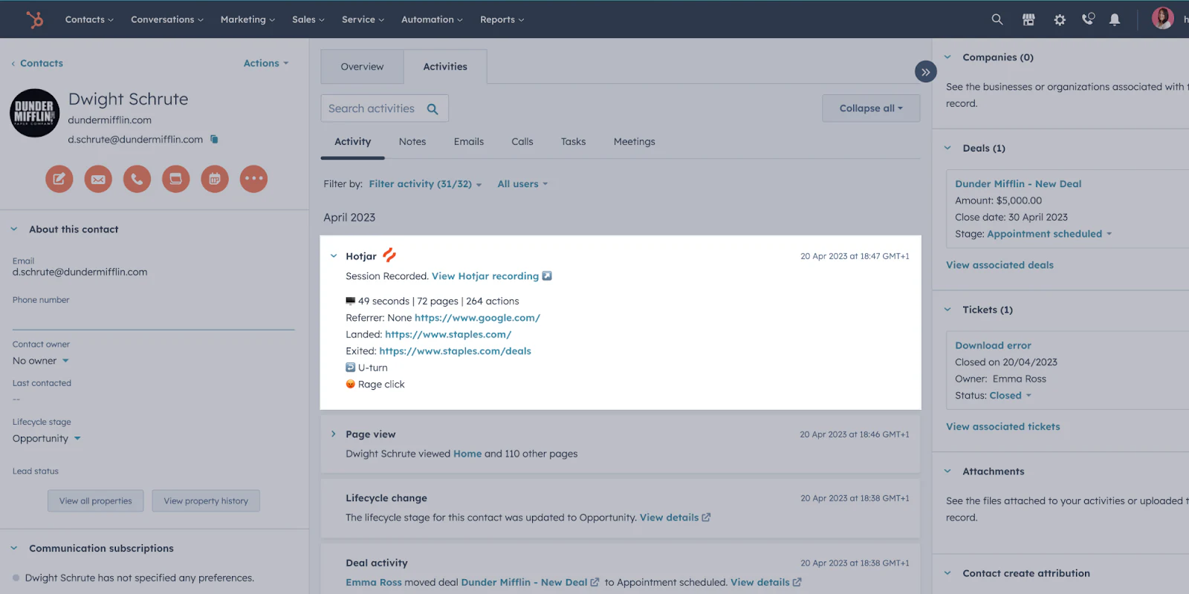Change deal stage Appointment scheduled dropdown
This screenshot has height=594, width=1189.
[1049, 234]
